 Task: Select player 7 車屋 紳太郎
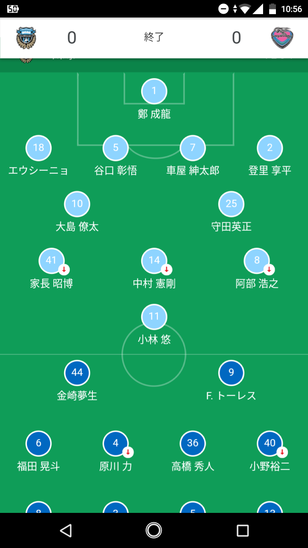[192, 148]
